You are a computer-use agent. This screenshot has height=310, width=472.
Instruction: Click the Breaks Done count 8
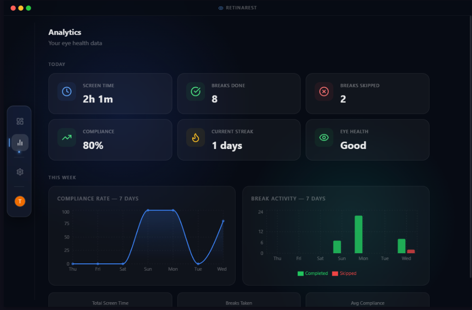click(x=214, y=99)
